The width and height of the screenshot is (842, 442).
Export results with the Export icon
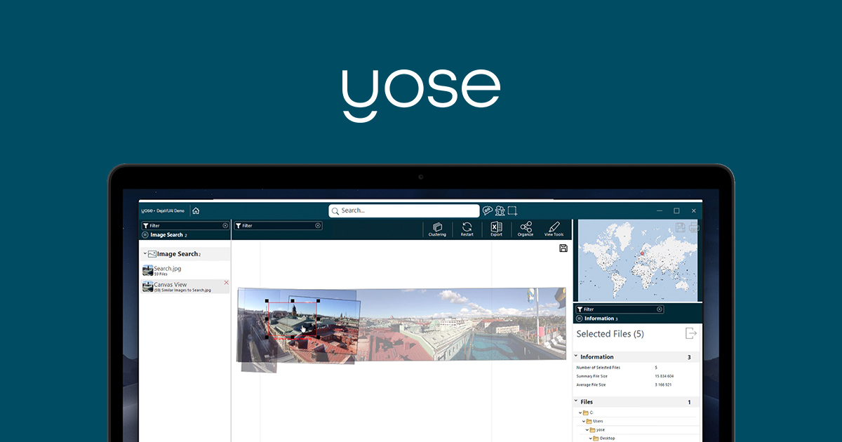pyautogui.click(x=496, y=229)
